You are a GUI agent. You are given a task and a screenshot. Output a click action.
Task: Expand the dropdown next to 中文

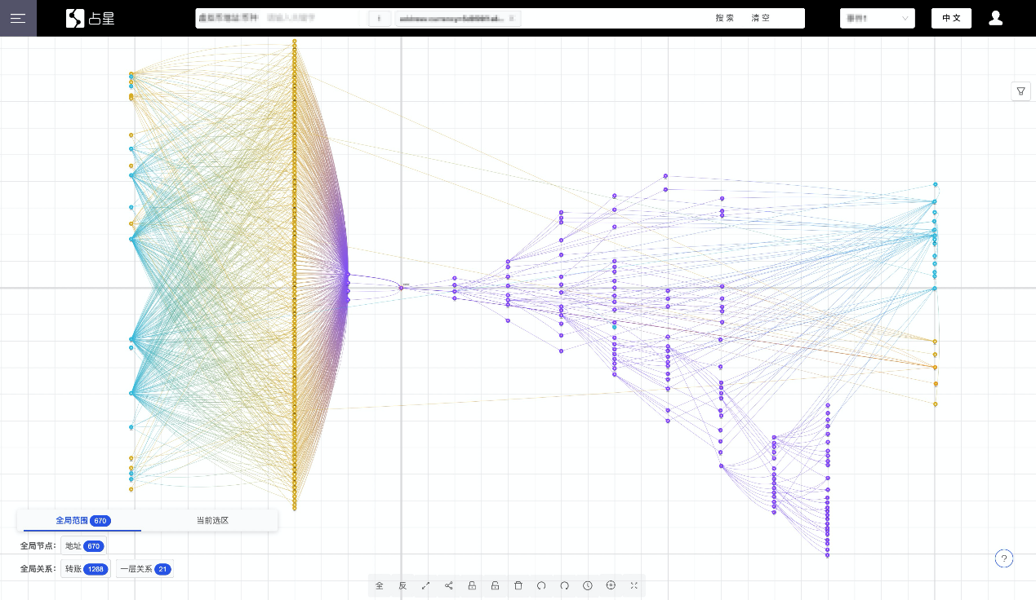coord(878,18)
